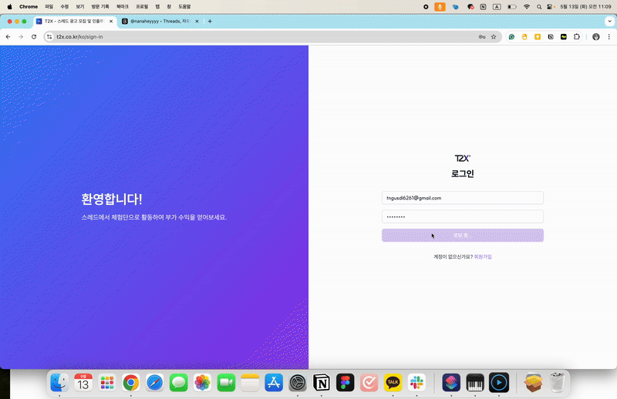Screen dimensions: 617x399
Task: Open the Chrome extensions puzzle icon
Action: coord(576,36)
